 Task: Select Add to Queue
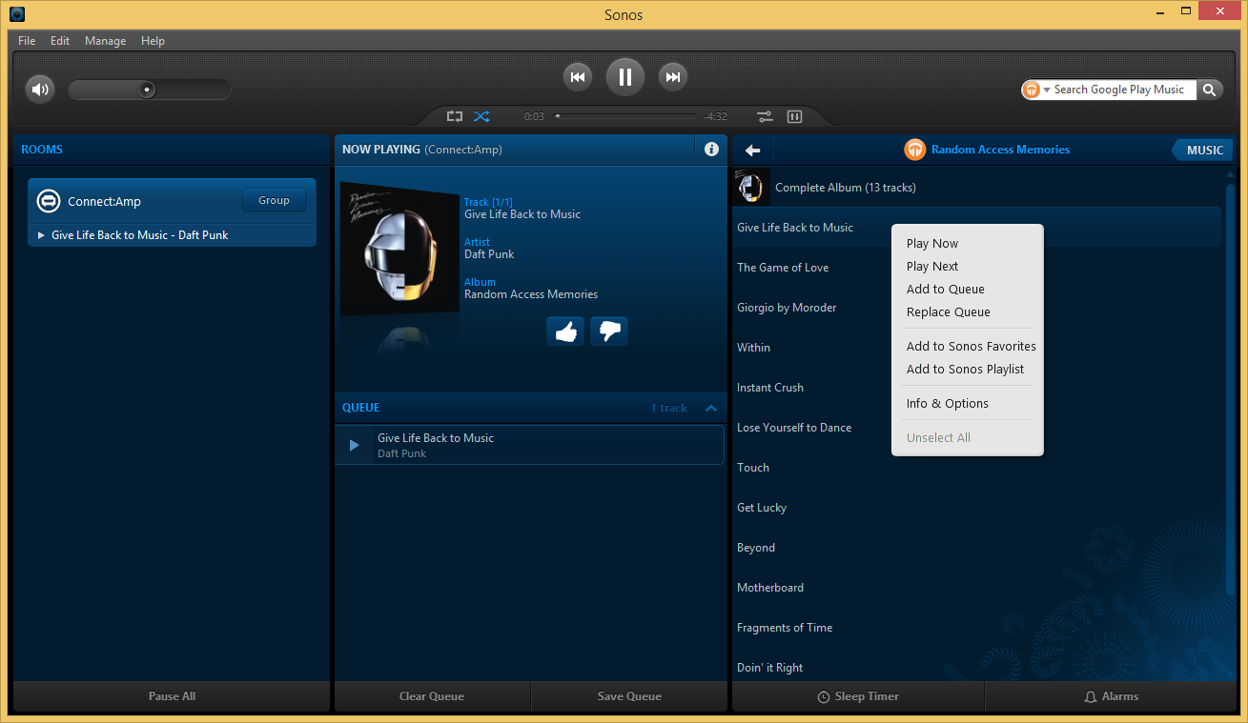(946, 290)
